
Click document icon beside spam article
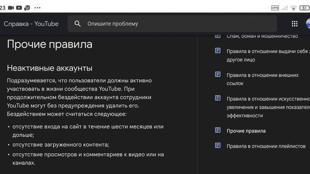coord(217,36)
